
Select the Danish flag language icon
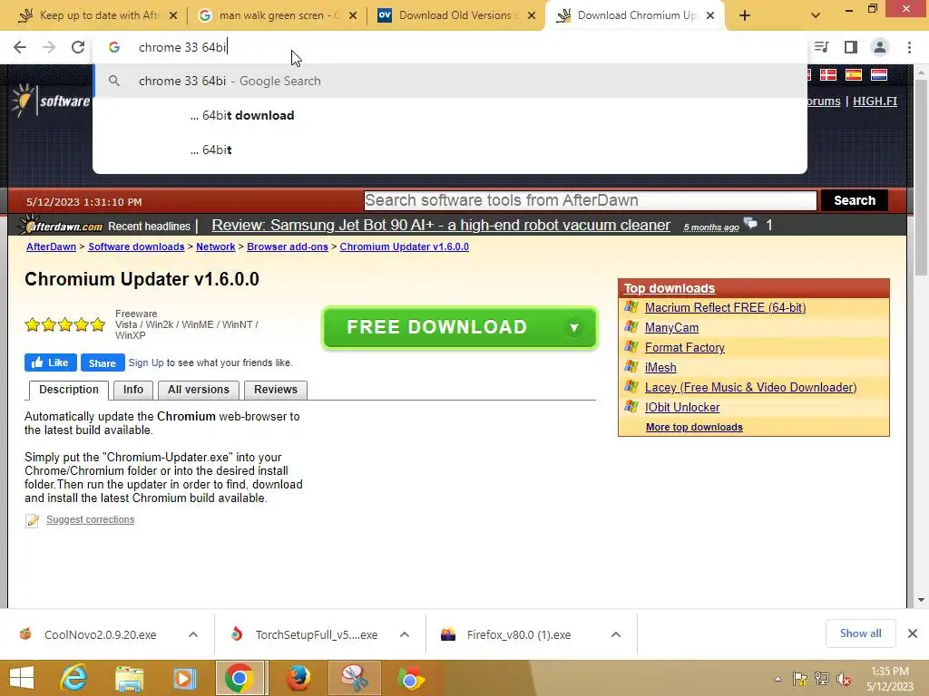(x=827, y=74)
